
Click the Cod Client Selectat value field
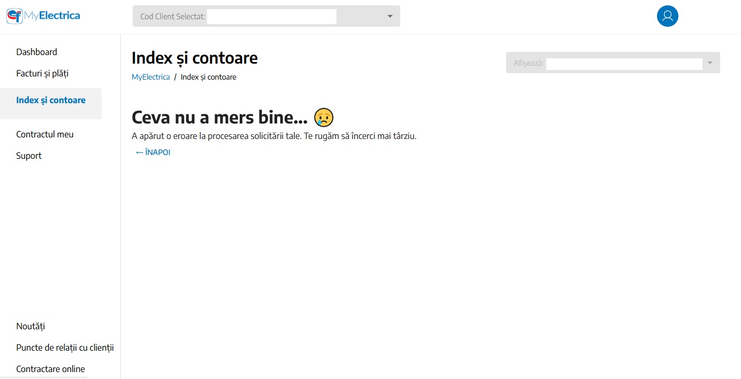[x=271, y=17]
